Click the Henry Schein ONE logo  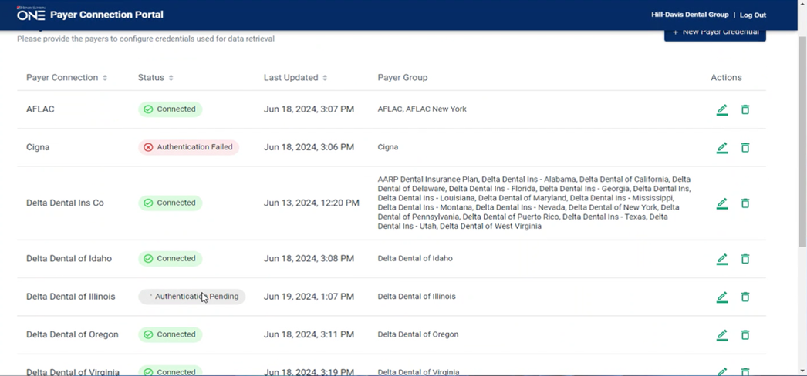31,14
